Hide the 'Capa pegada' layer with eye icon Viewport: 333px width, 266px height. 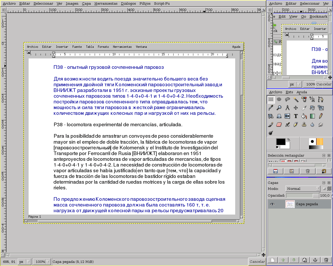272,204
